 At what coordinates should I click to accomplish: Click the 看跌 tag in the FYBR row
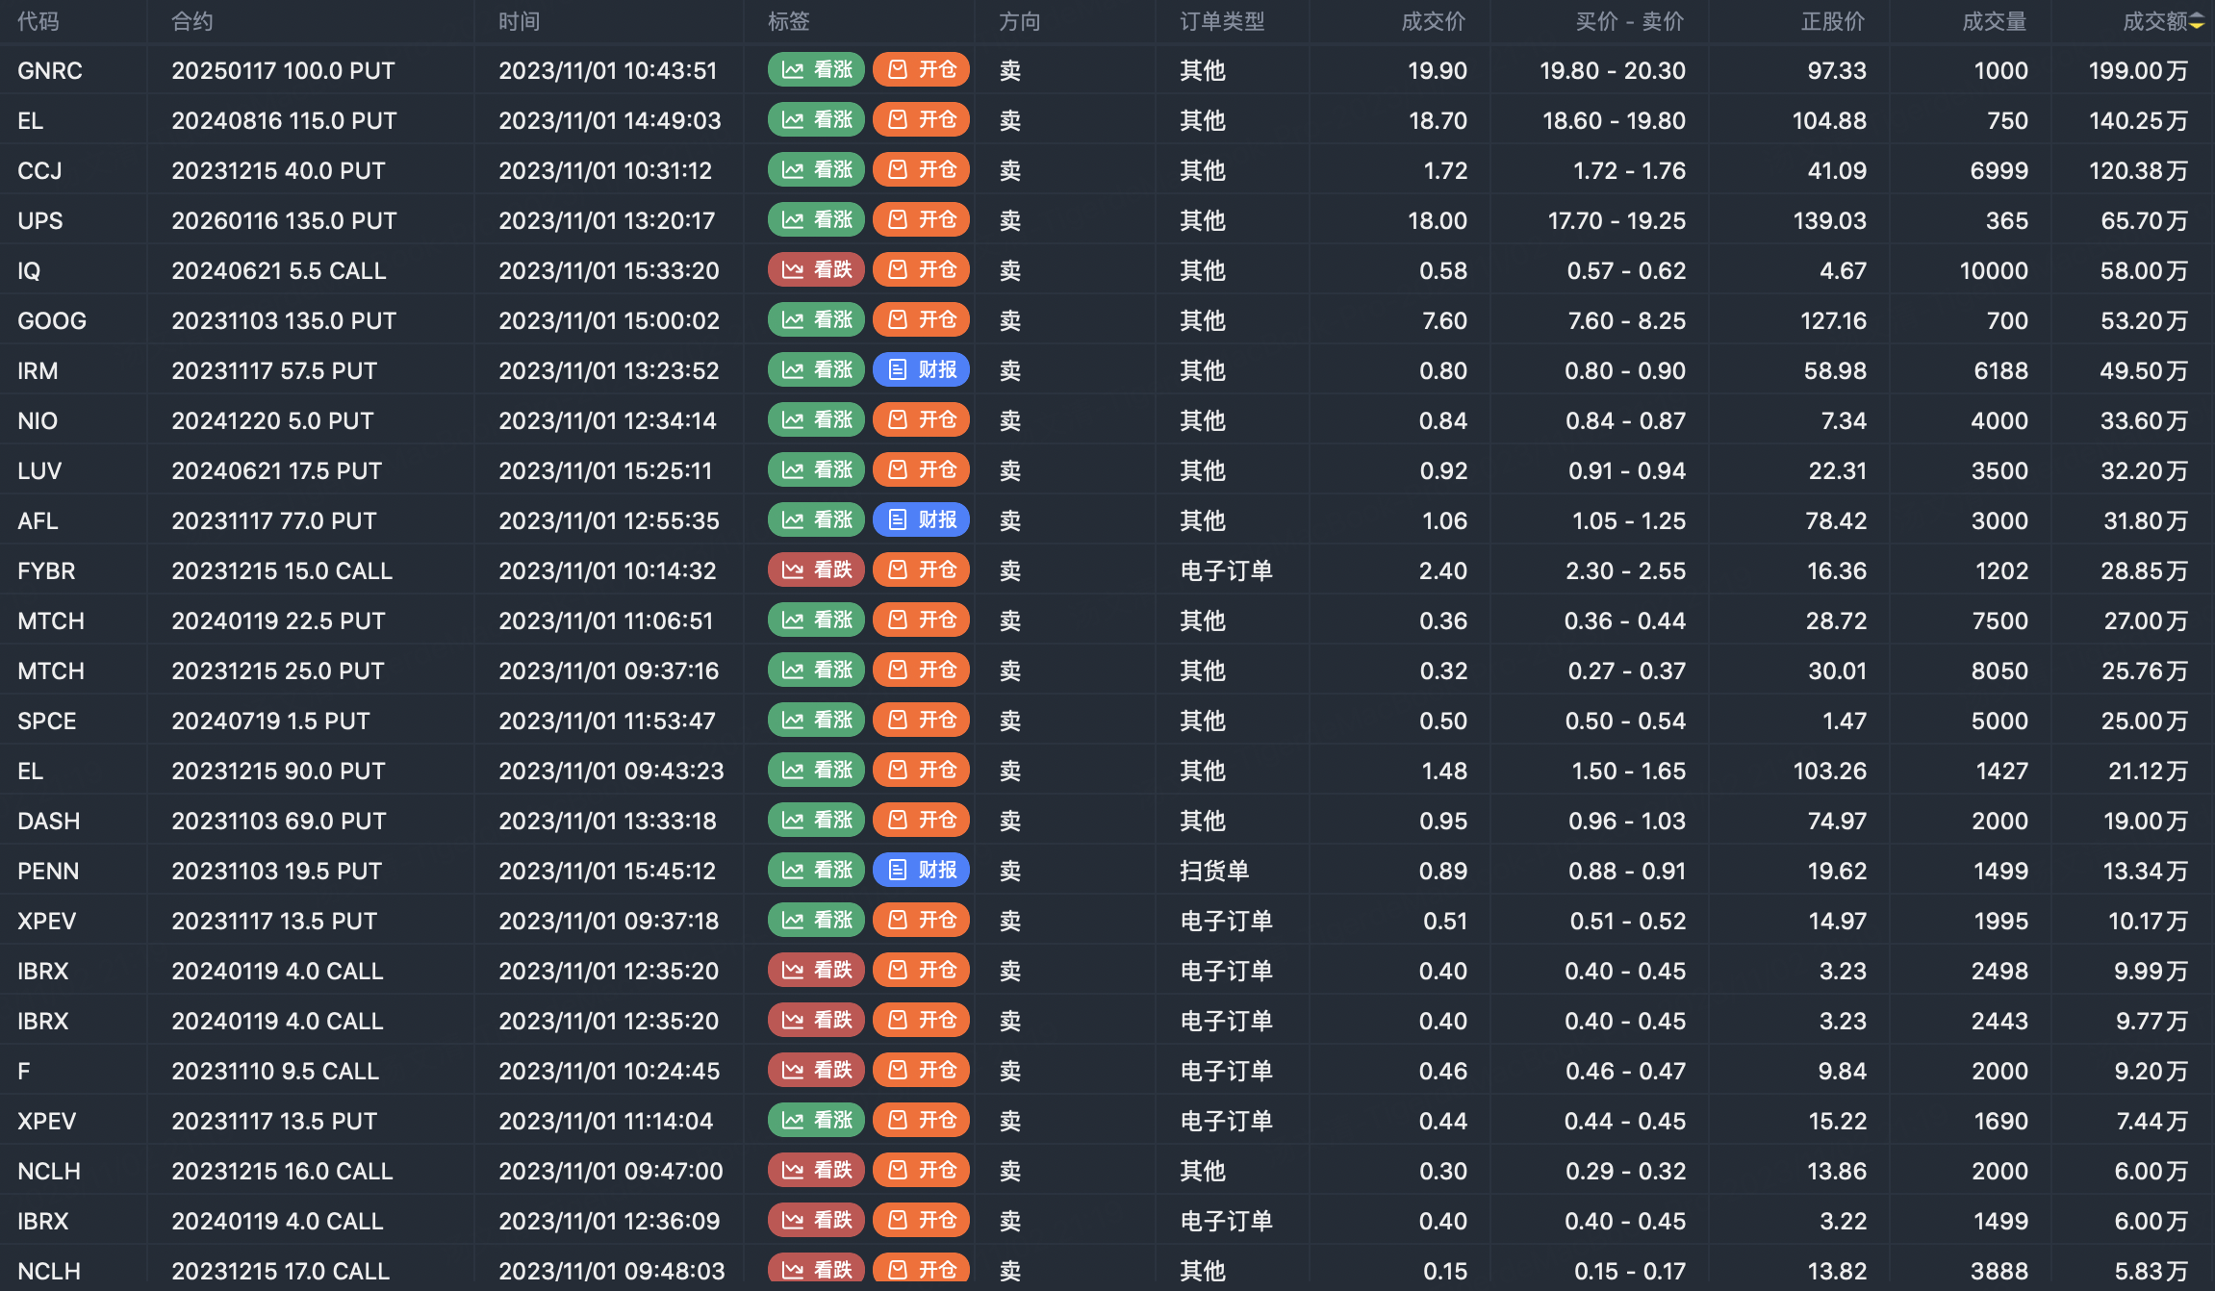[816, 570]
